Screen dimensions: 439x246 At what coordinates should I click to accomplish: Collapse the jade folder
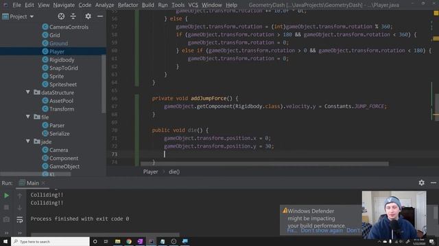pos(27,141)
